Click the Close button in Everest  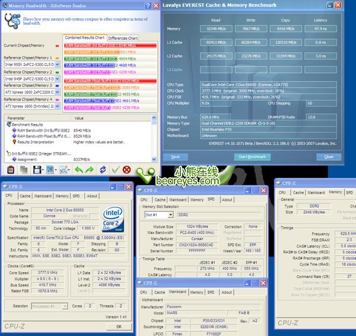pos(329,156)
